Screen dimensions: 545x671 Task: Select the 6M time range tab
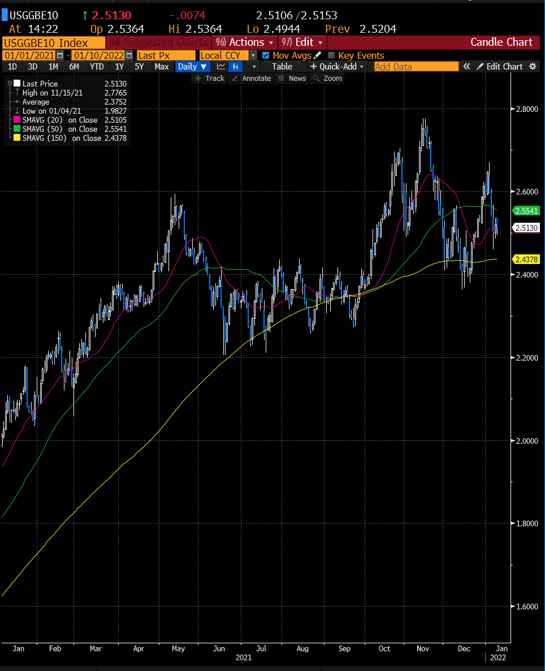point(74,67)
